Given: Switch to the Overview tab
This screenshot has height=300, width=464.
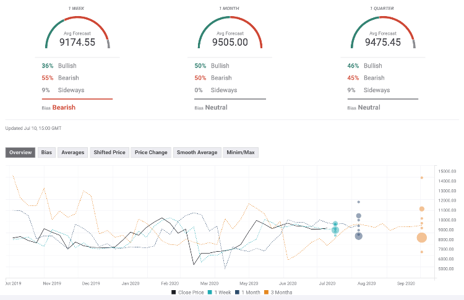Looking at the screenshot, I should pos(20,152).
